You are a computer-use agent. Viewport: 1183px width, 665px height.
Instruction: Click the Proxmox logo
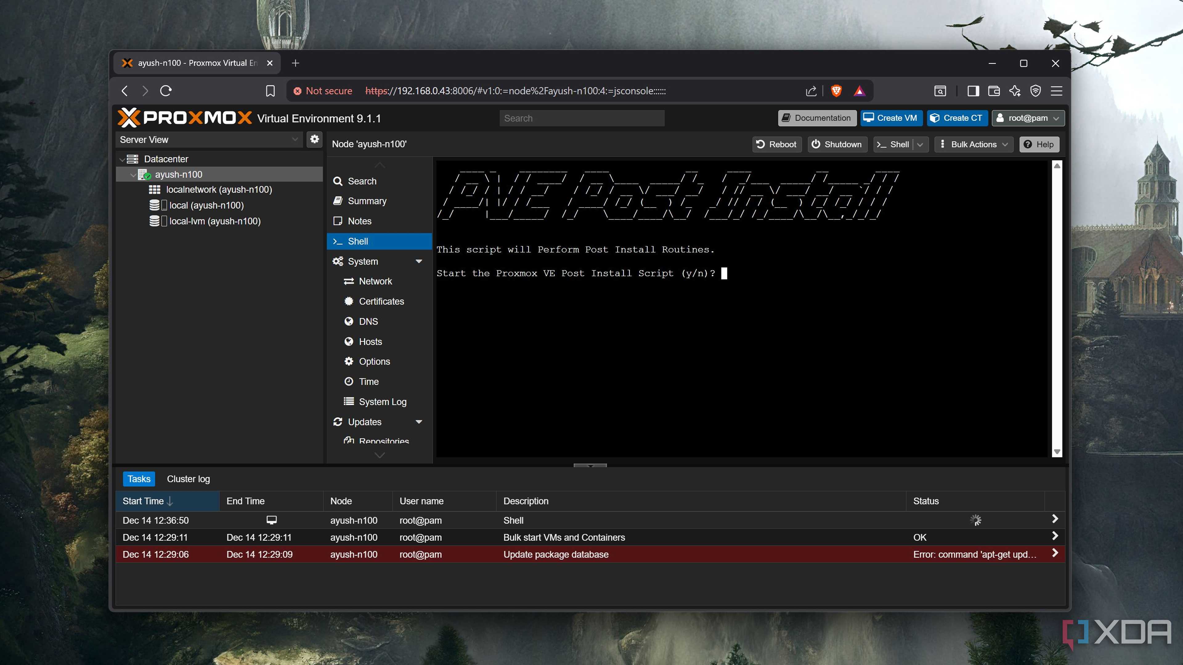(x=185, y=118)
